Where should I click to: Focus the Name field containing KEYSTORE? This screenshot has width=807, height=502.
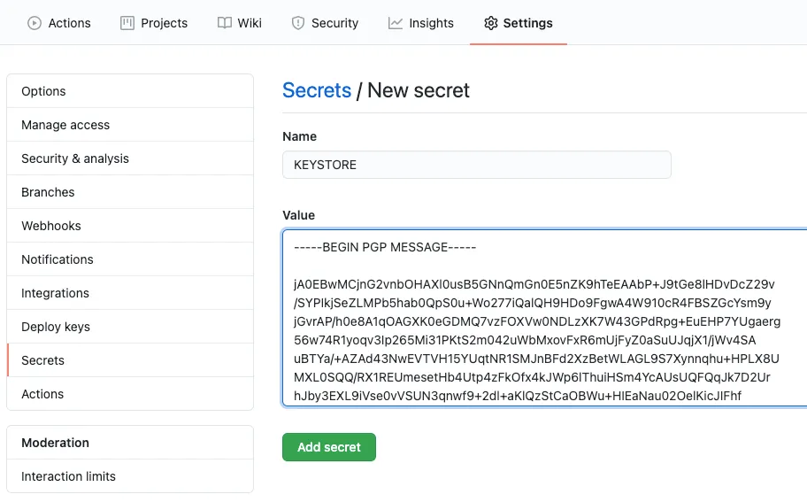pyautogui.click(x=477, y=165)
